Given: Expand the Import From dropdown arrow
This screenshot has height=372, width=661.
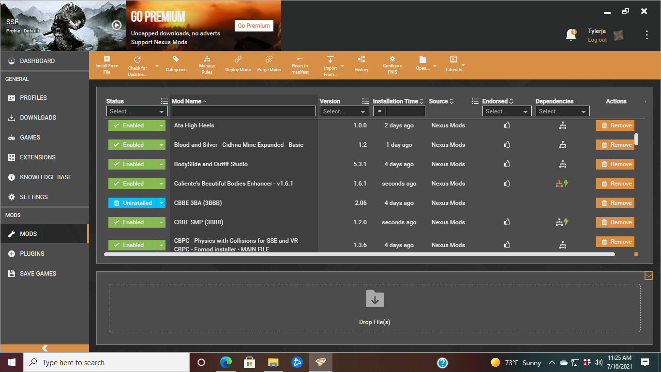Looking at the screenshot, I should (x=343, y=66).
